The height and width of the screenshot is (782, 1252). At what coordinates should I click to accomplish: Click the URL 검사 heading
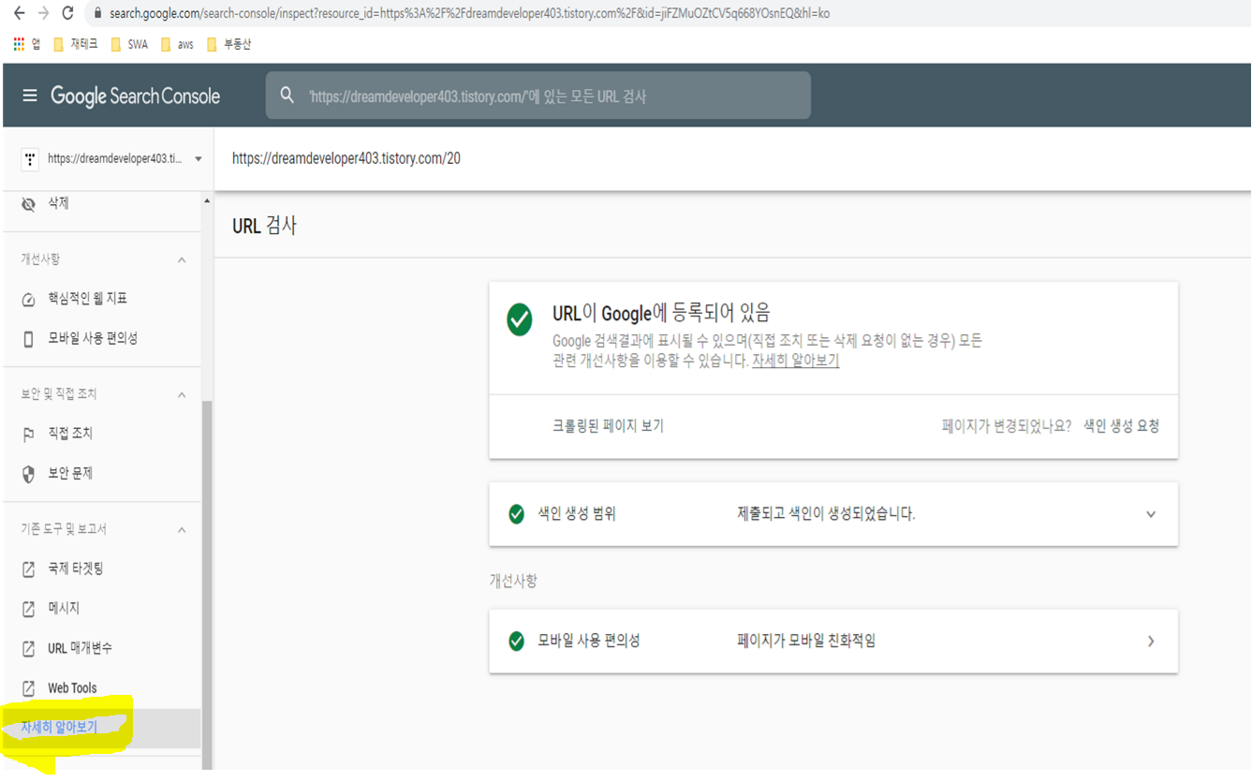pos(265,227)
